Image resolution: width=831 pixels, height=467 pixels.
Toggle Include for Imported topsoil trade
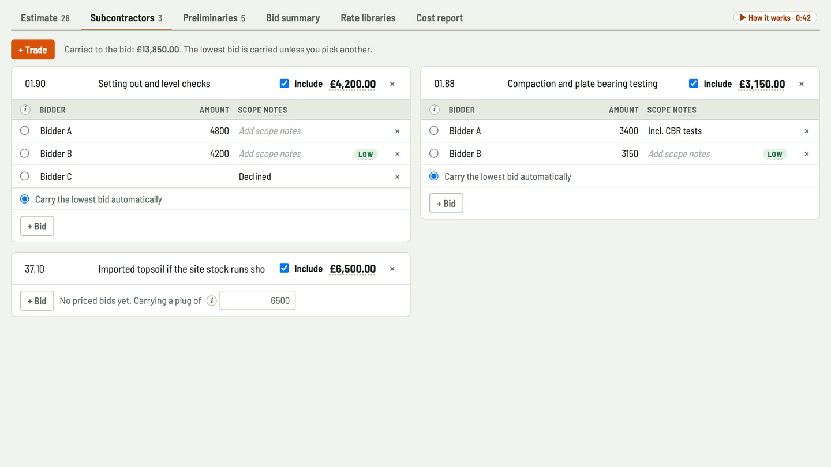coord(284,268)
